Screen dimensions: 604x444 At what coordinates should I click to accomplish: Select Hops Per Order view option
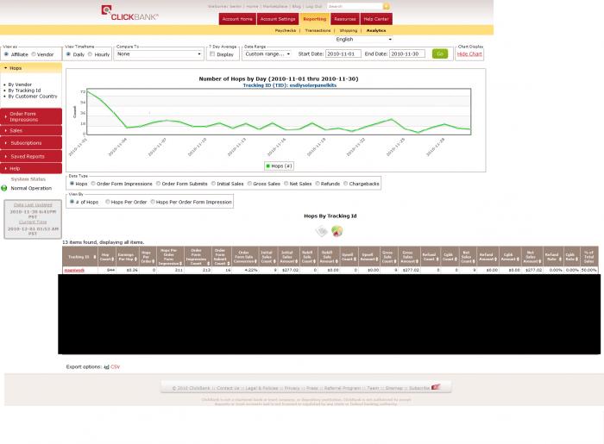coord(108,202)
